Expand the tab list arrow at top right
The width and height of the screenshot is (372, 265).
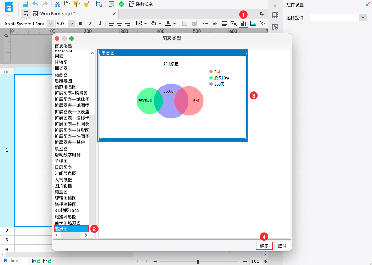tap(262, 14)
